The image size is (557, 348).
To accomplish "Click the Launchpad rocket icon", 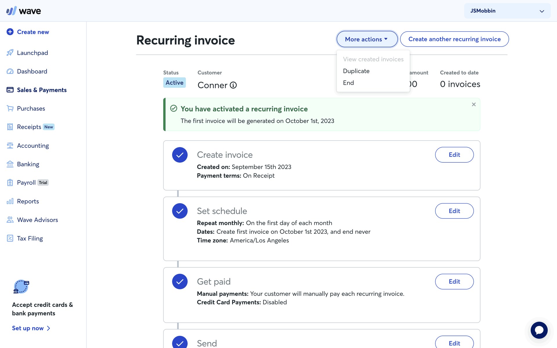I will pyautogui.click(x=10, y=52).
